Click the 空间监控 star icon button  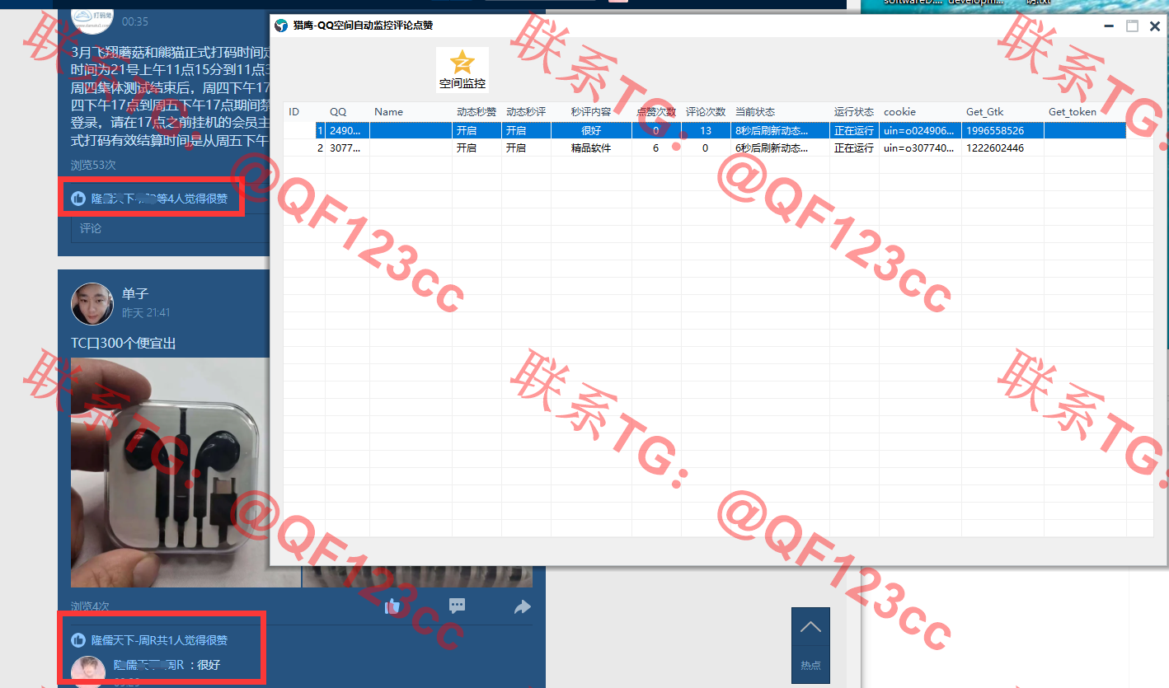462,69
